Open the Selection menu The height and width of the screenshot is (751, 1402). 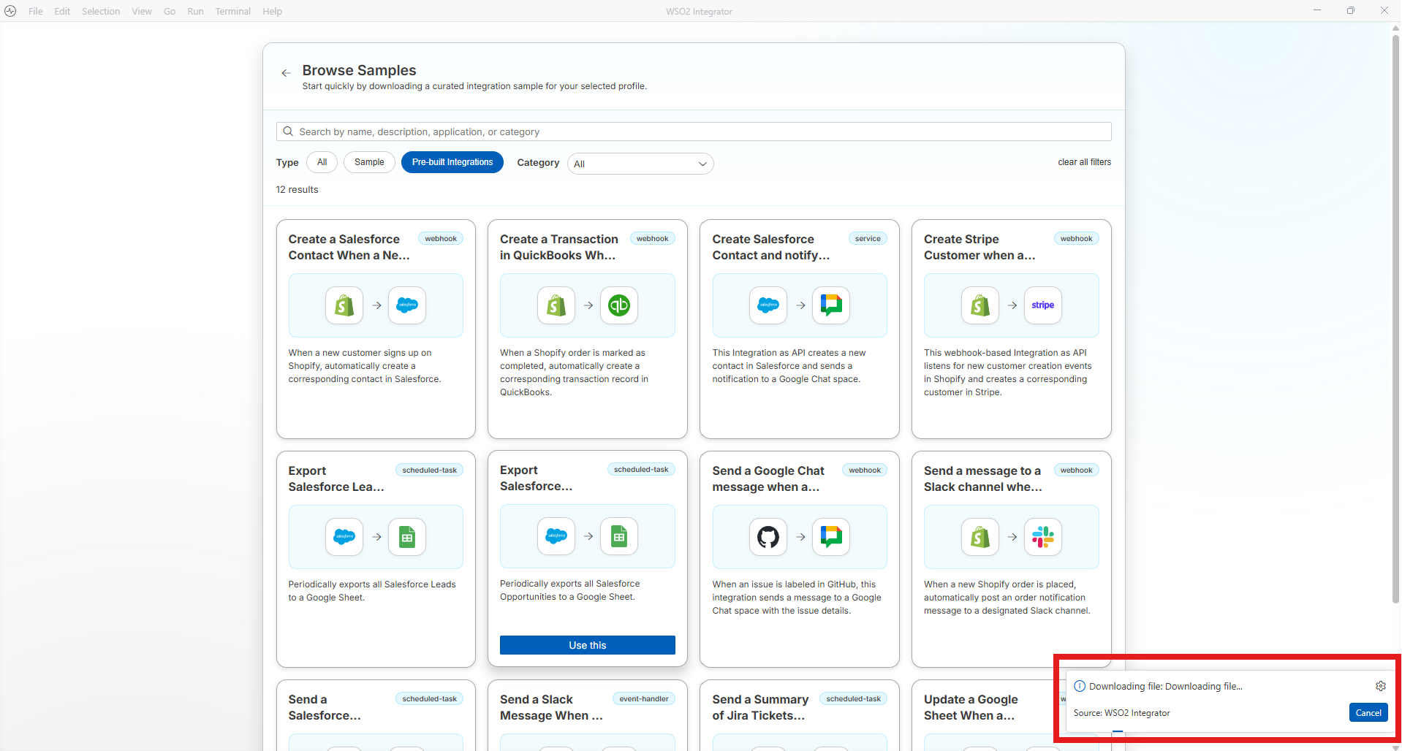click(101, 11)
